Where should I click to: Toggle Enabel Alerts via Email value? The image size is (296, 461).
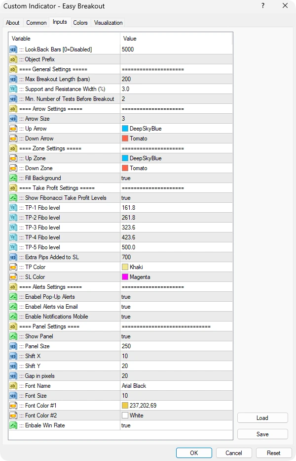coord(176,307)
